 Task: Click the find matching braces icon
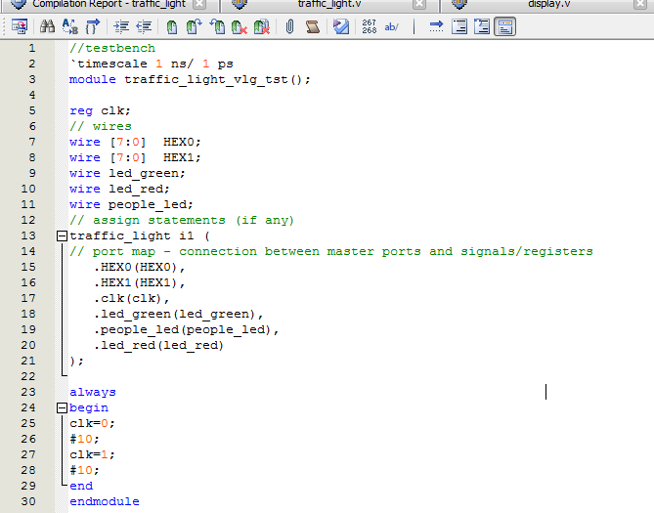click(93, 26)
